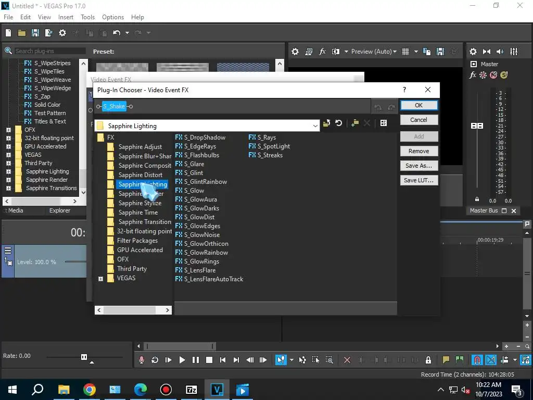This screenshot has height=400, width=533.
Task: Save snapshot to file icon
Action: click(x=440, y=52)
